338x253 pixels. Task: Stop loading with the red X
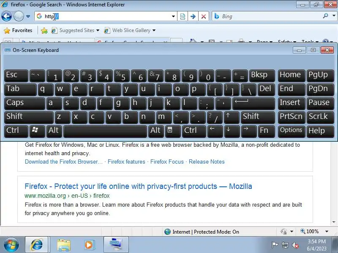tap(204, 16)
